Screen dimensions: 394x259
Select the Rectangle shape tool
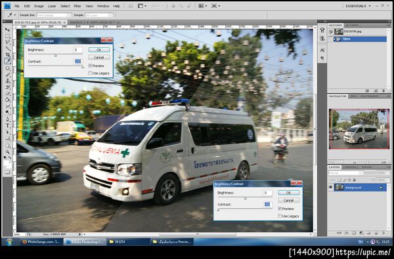tap(7, 139)
